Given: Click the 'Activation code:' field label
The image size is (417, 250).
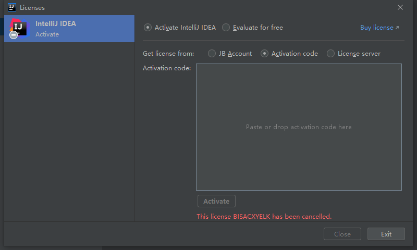Looking at the screenshot, I should pyautogui.click(x=167, y=68).
